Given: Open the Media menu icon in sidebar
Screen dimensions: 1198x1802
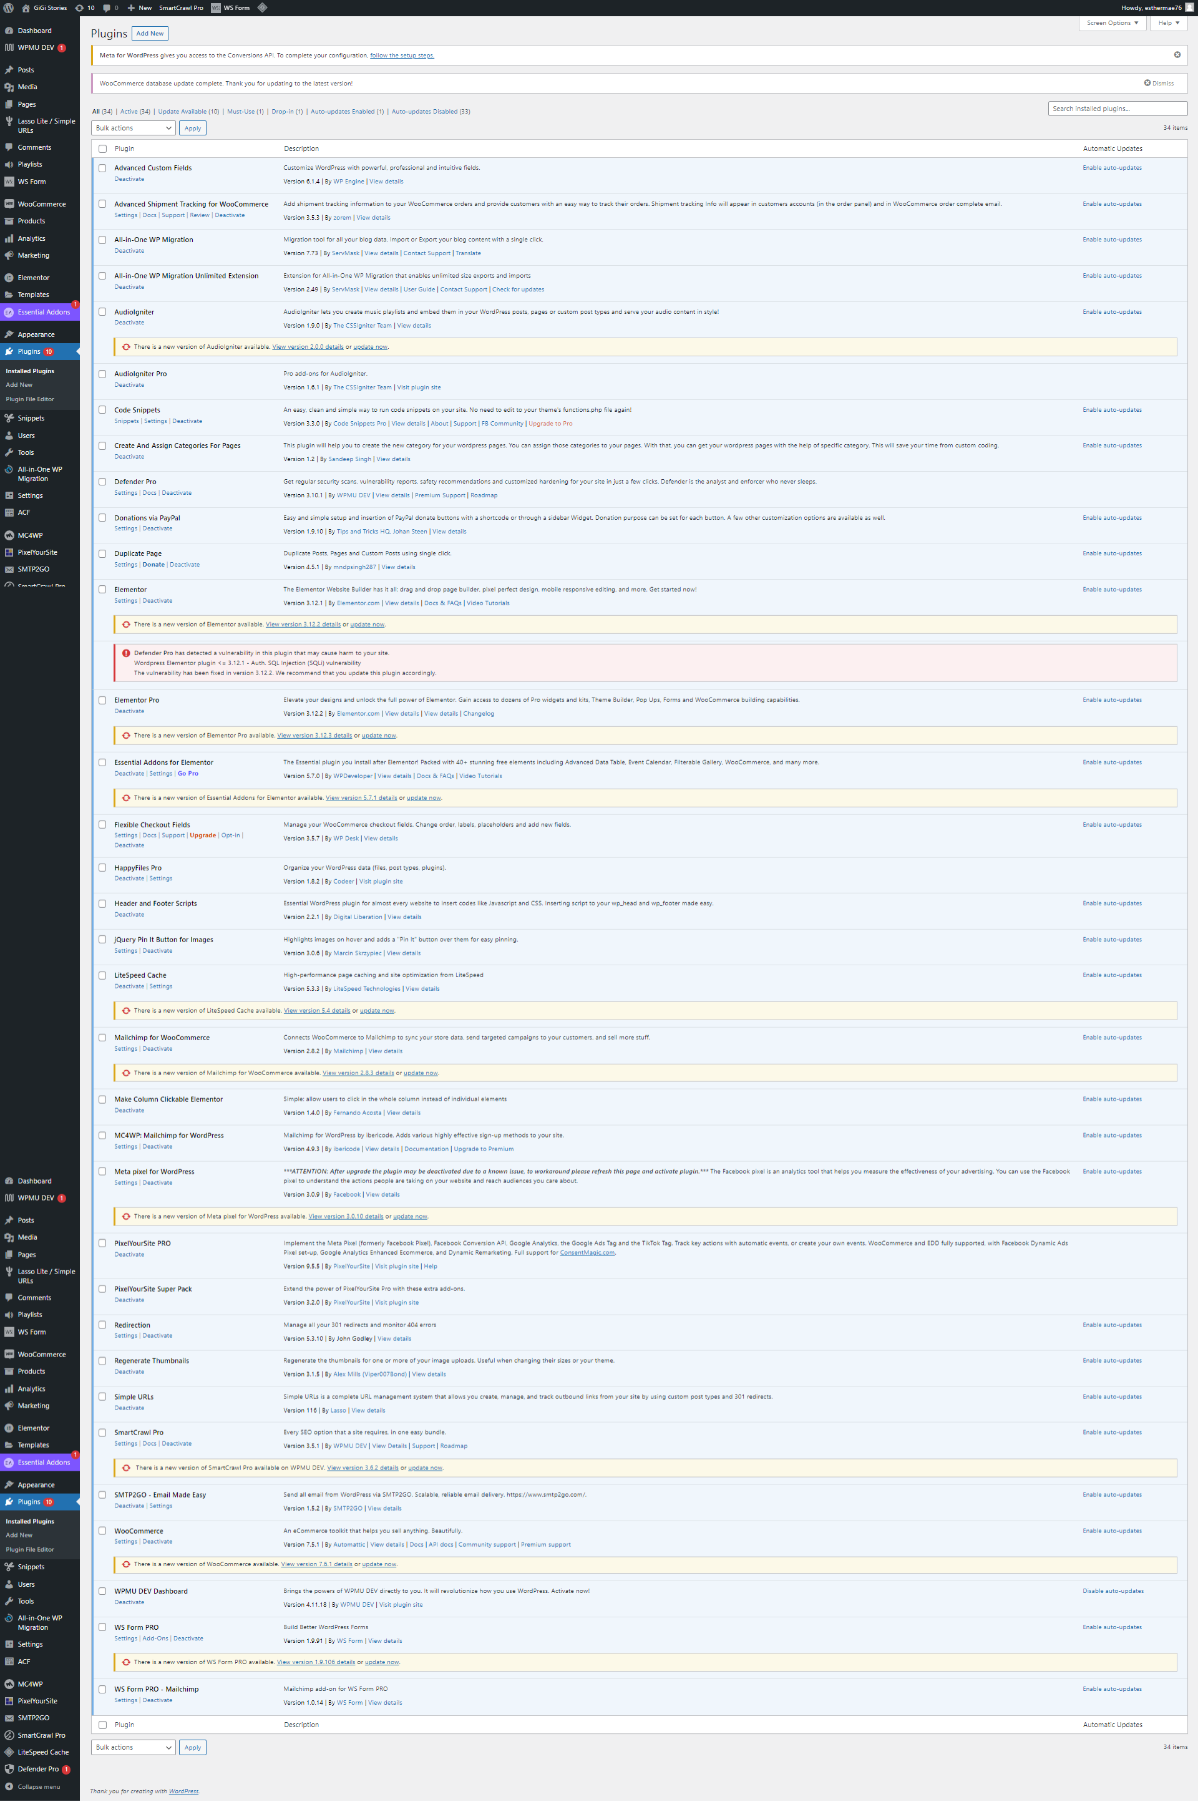Looking at the screenshot, I should (9, 87).
